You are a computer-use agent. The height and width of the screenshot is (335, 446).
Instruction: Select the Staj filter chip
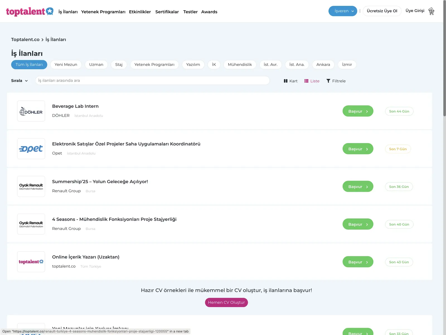119,64
